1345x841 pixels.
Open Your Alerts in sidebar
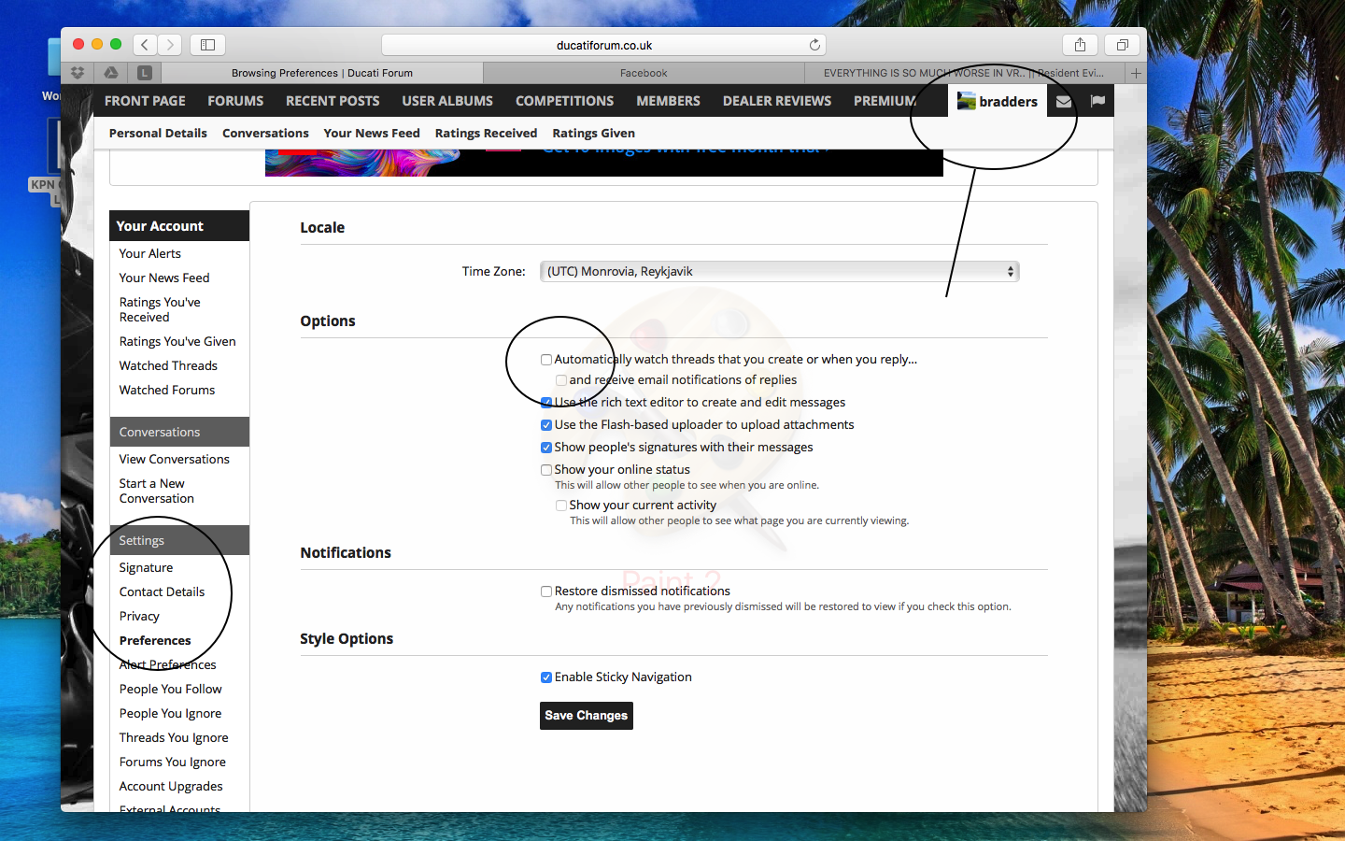150,253
